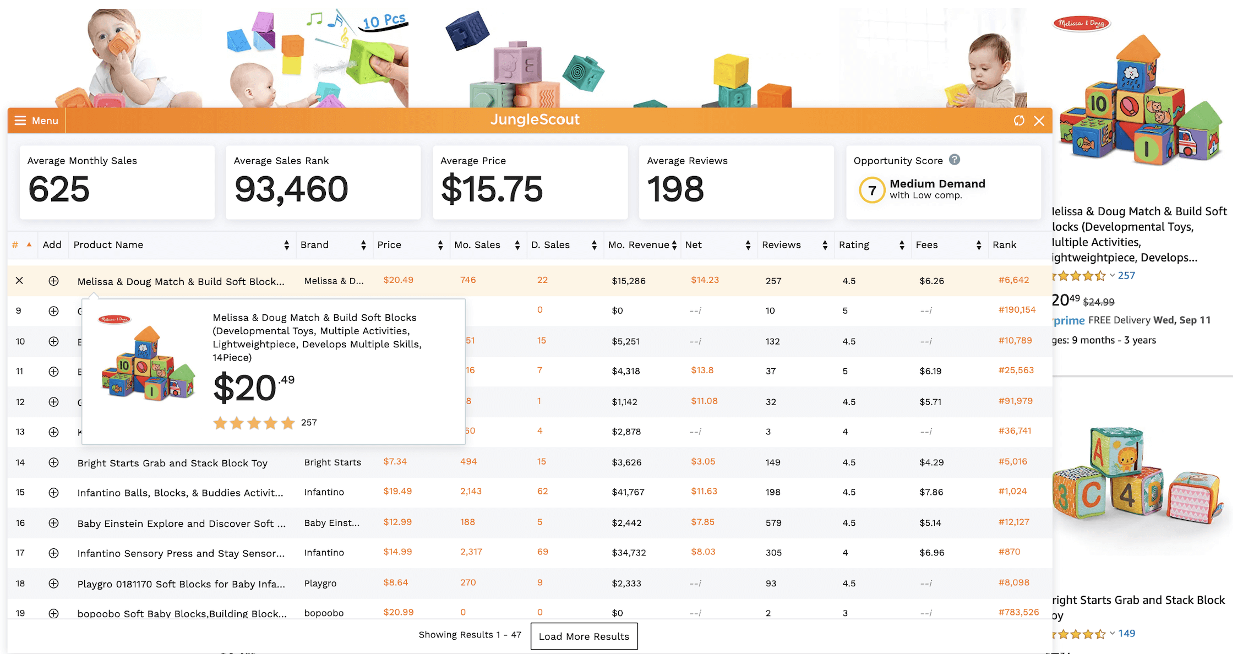
Task: Click rank #6,642 cell
Action: (1013, 280)
